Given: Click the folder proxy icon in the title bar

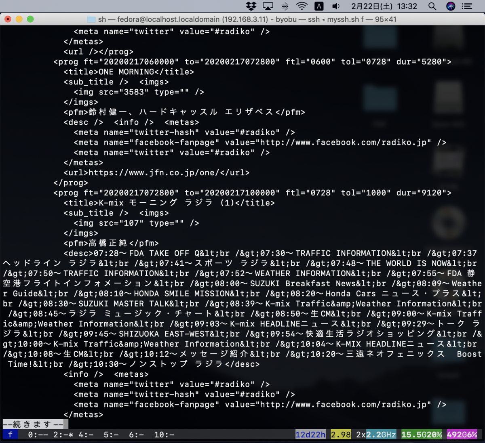Looking at the screenshot, I should 90,19.
